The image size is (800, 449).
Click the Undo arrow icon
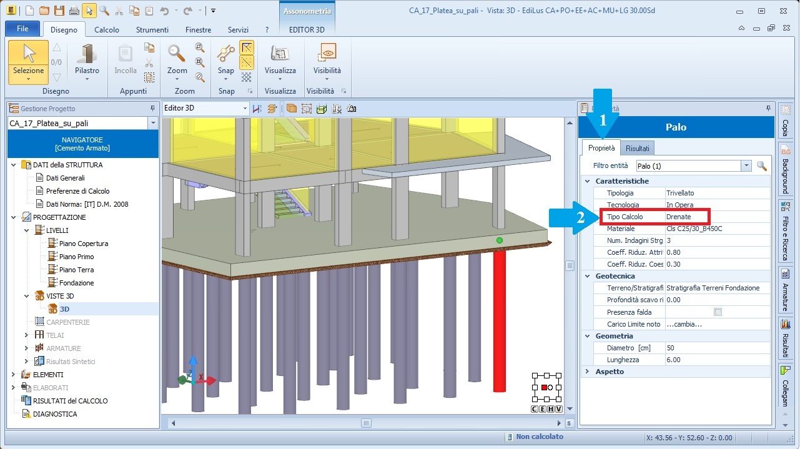click(164, 11)
